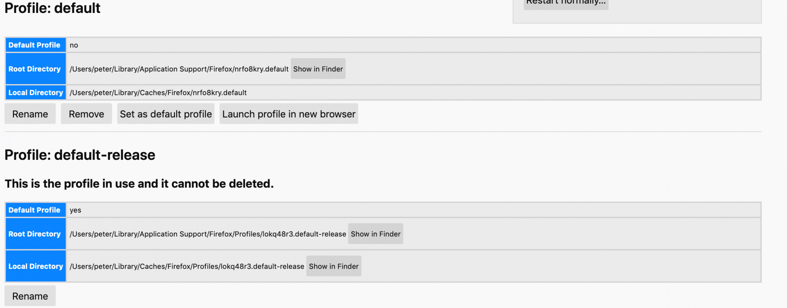Click the nrfo8kry.default Application Support path text
The image size is (787, 308).
[x=179, y=69]
